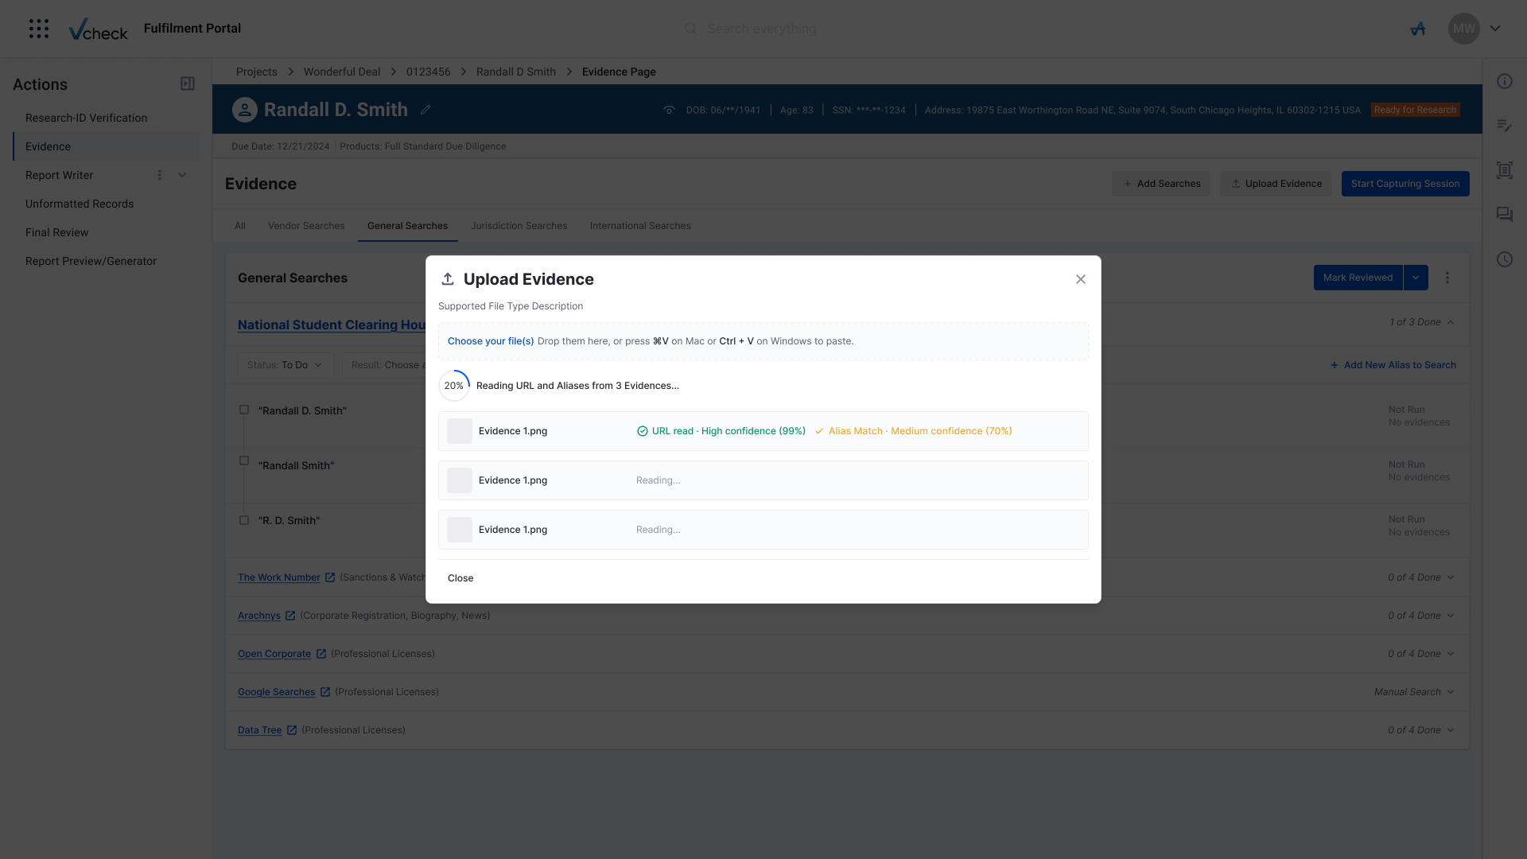This screenshot has height=859, width=1527.
Task: Open the history clock icon in right rail
Action: pos(1504,259)
